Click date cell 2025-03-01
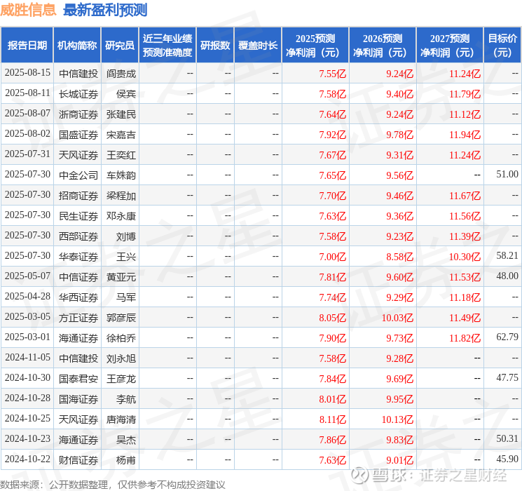The image size is (522, 491). pos(27,337)
